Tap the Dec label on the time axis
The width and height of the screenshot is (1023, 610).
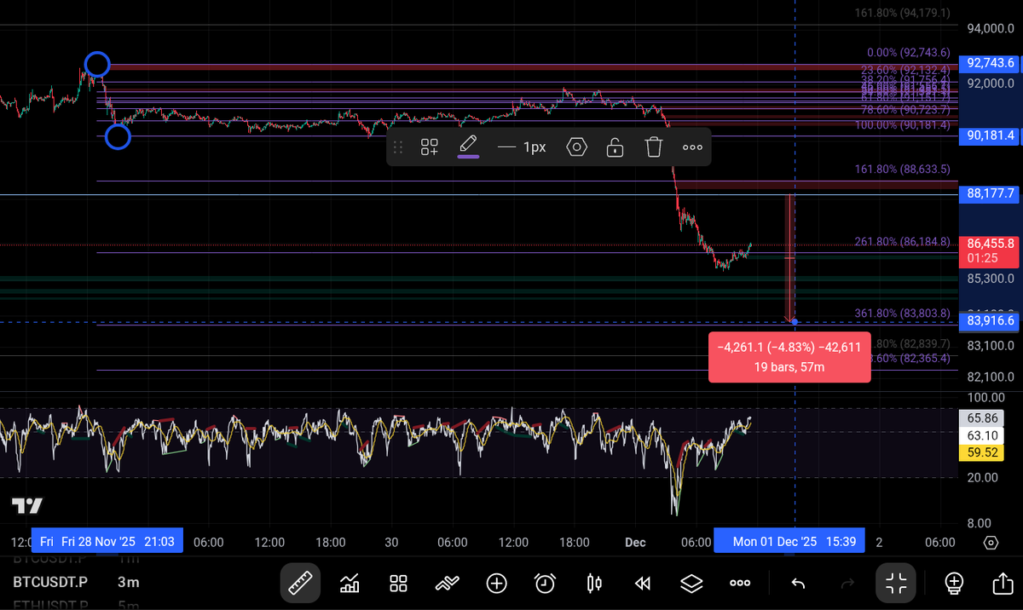(636, 542)
